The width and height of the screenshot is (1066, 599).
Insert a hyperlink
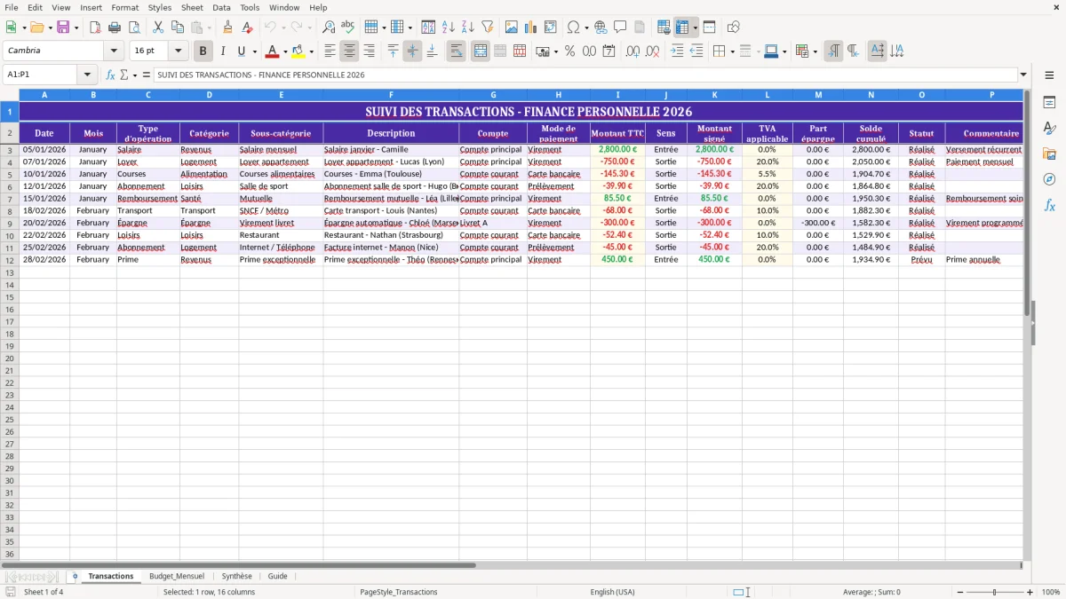(601, 28)
